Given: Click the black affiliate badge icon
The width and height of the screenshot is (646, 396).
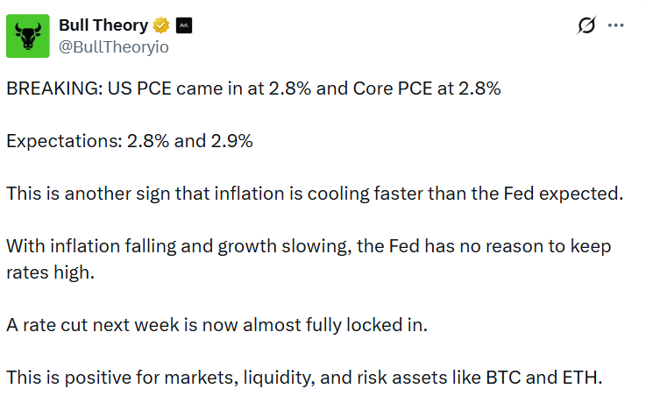Looking at the screenshot, I should 184,25.
